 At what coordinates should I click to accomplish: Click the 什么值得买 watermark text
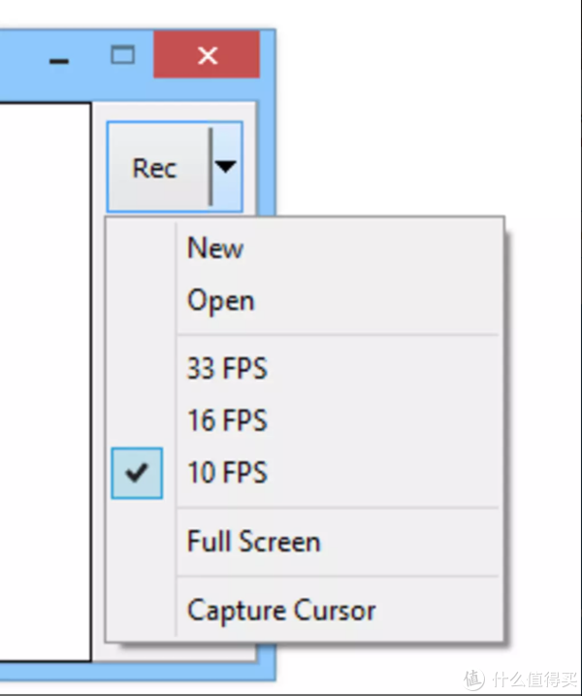pos(532,677)
